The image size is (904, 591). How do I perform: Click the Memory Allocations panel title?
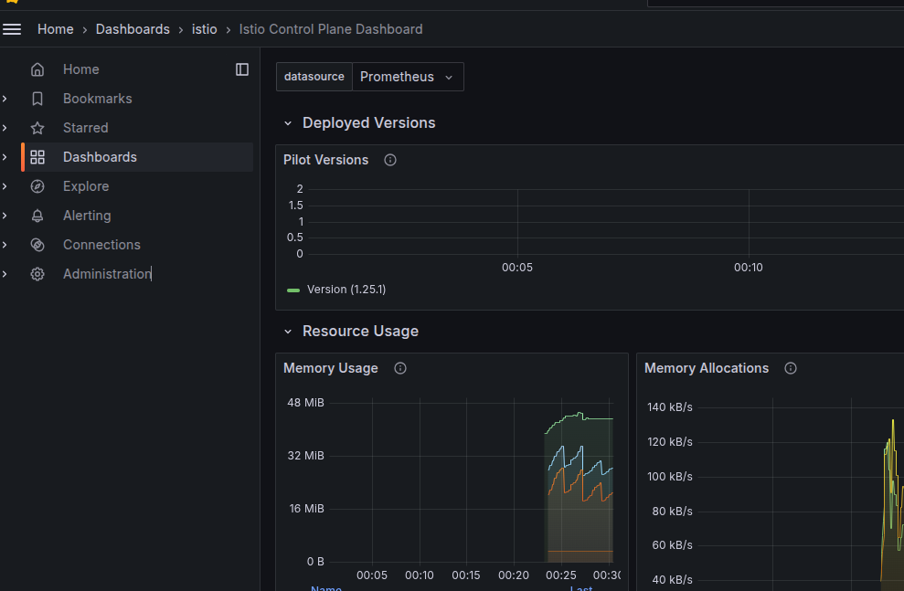[x=707, y=369]
